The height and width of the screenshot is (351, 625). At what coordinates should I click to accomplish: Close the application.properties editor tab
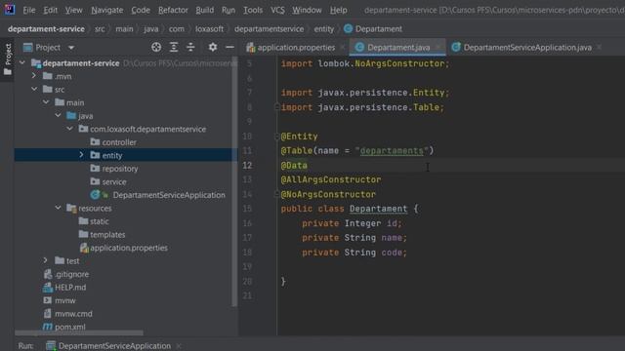click(343, 48)
